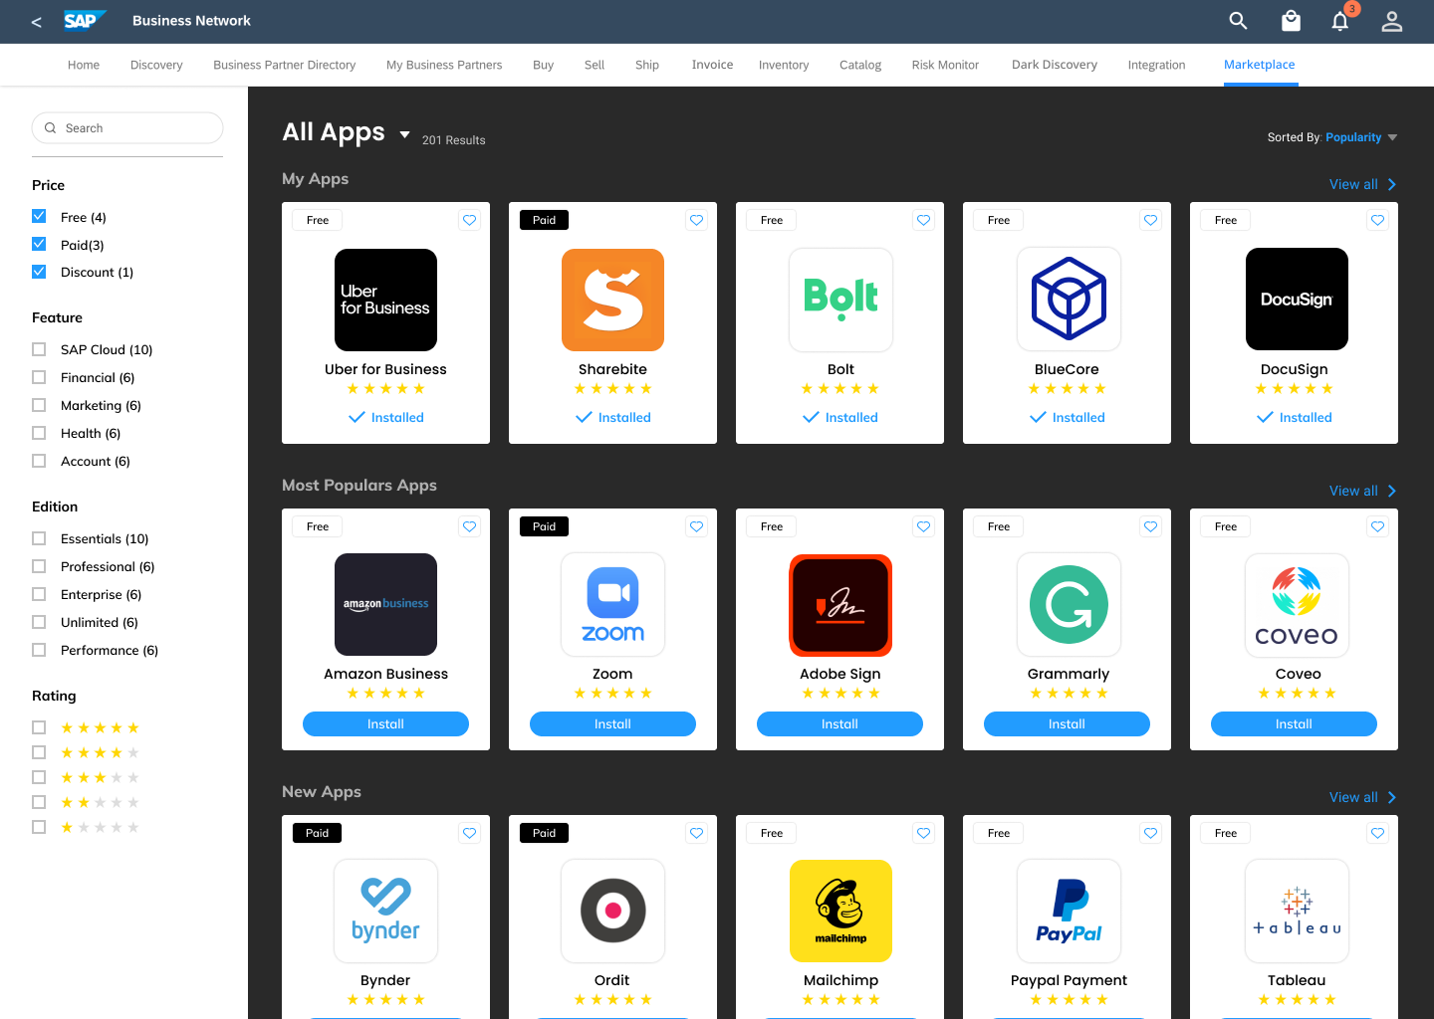Image resolution: width=1434 pixels, height=1019 pixels.
Task: Click the SAP logo
Action: (85, 20)
